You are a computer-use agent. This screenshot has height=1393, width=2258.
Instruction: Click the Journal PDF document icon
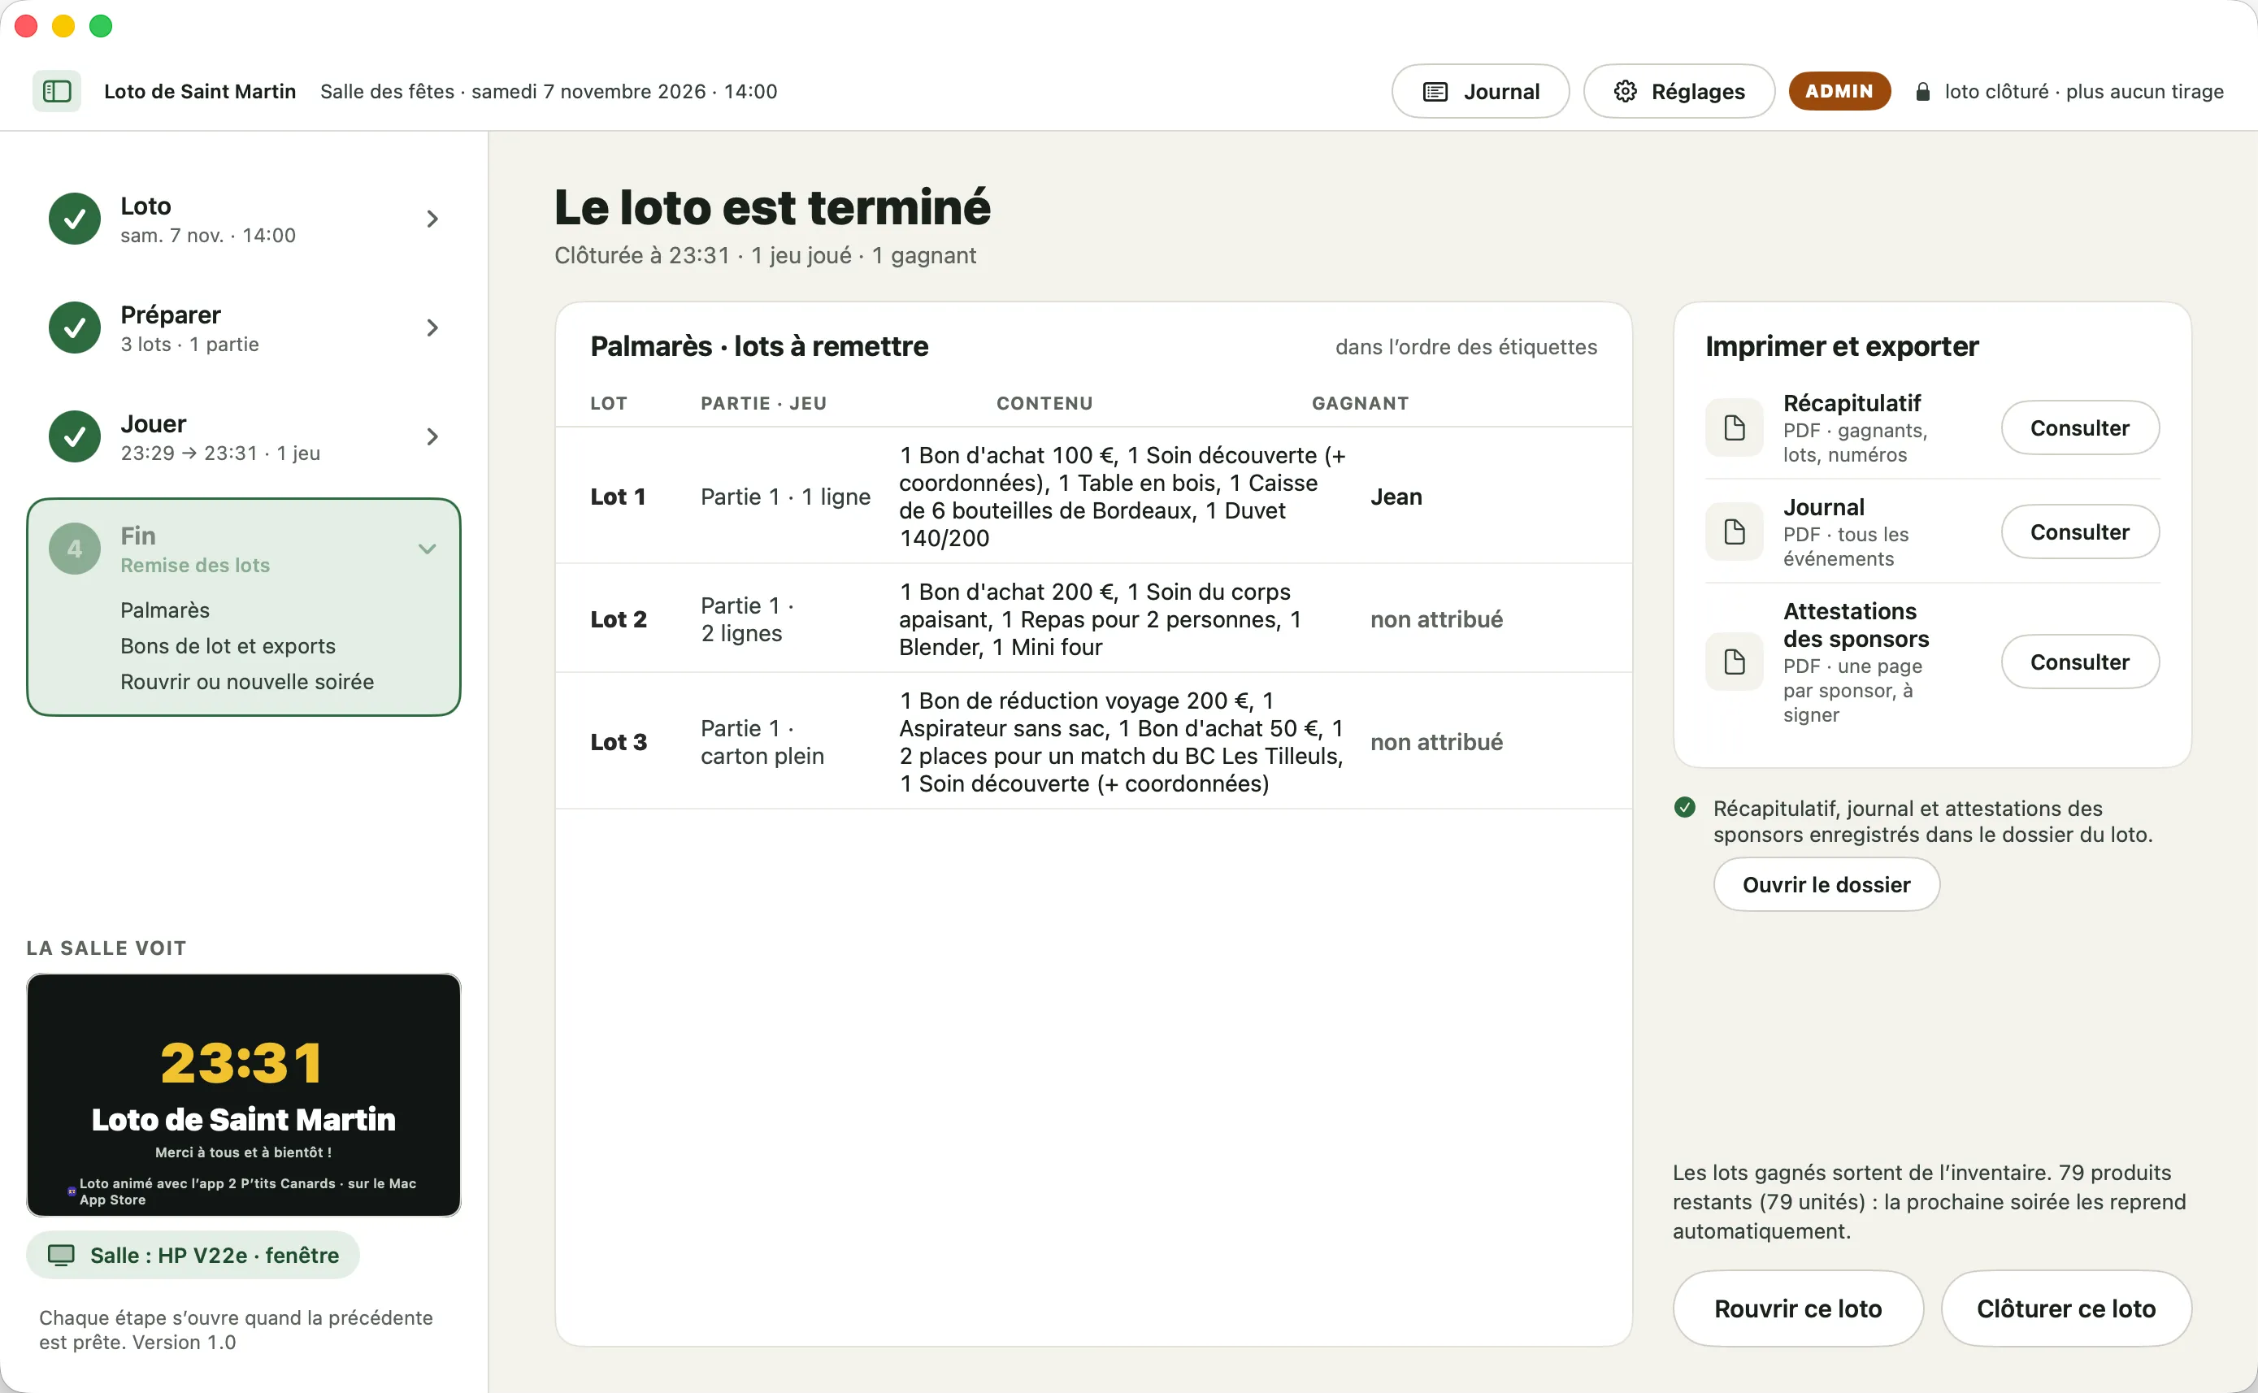pos(1734,532)
